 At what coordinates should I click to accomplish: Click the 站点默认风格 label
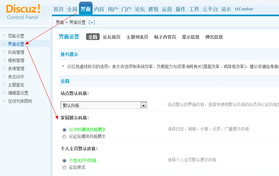75,93
